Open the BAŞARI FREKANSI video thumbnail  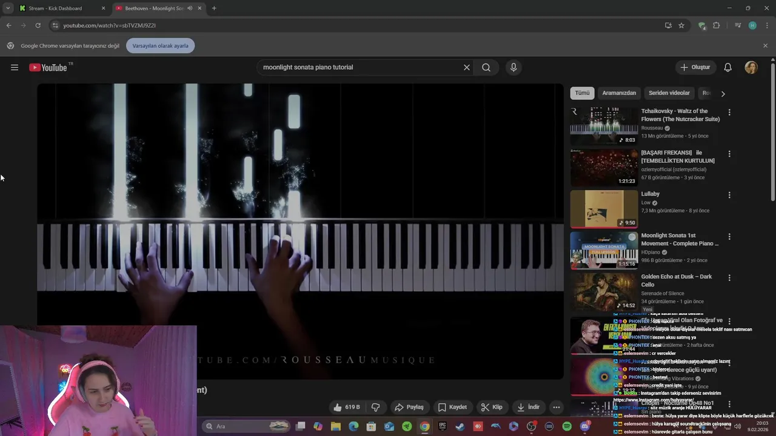coord(604,168)
